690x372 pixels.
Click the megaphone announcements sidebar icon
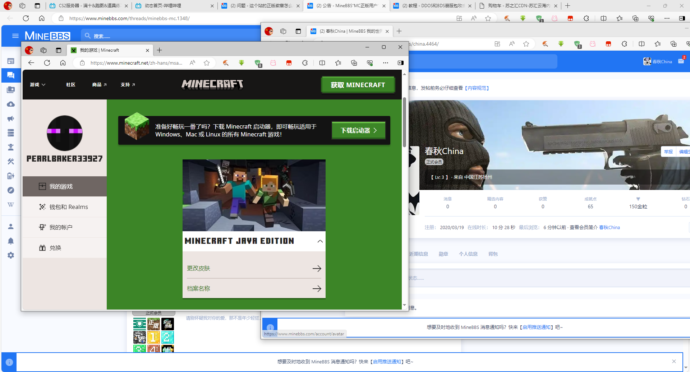[x=11, y=118]
